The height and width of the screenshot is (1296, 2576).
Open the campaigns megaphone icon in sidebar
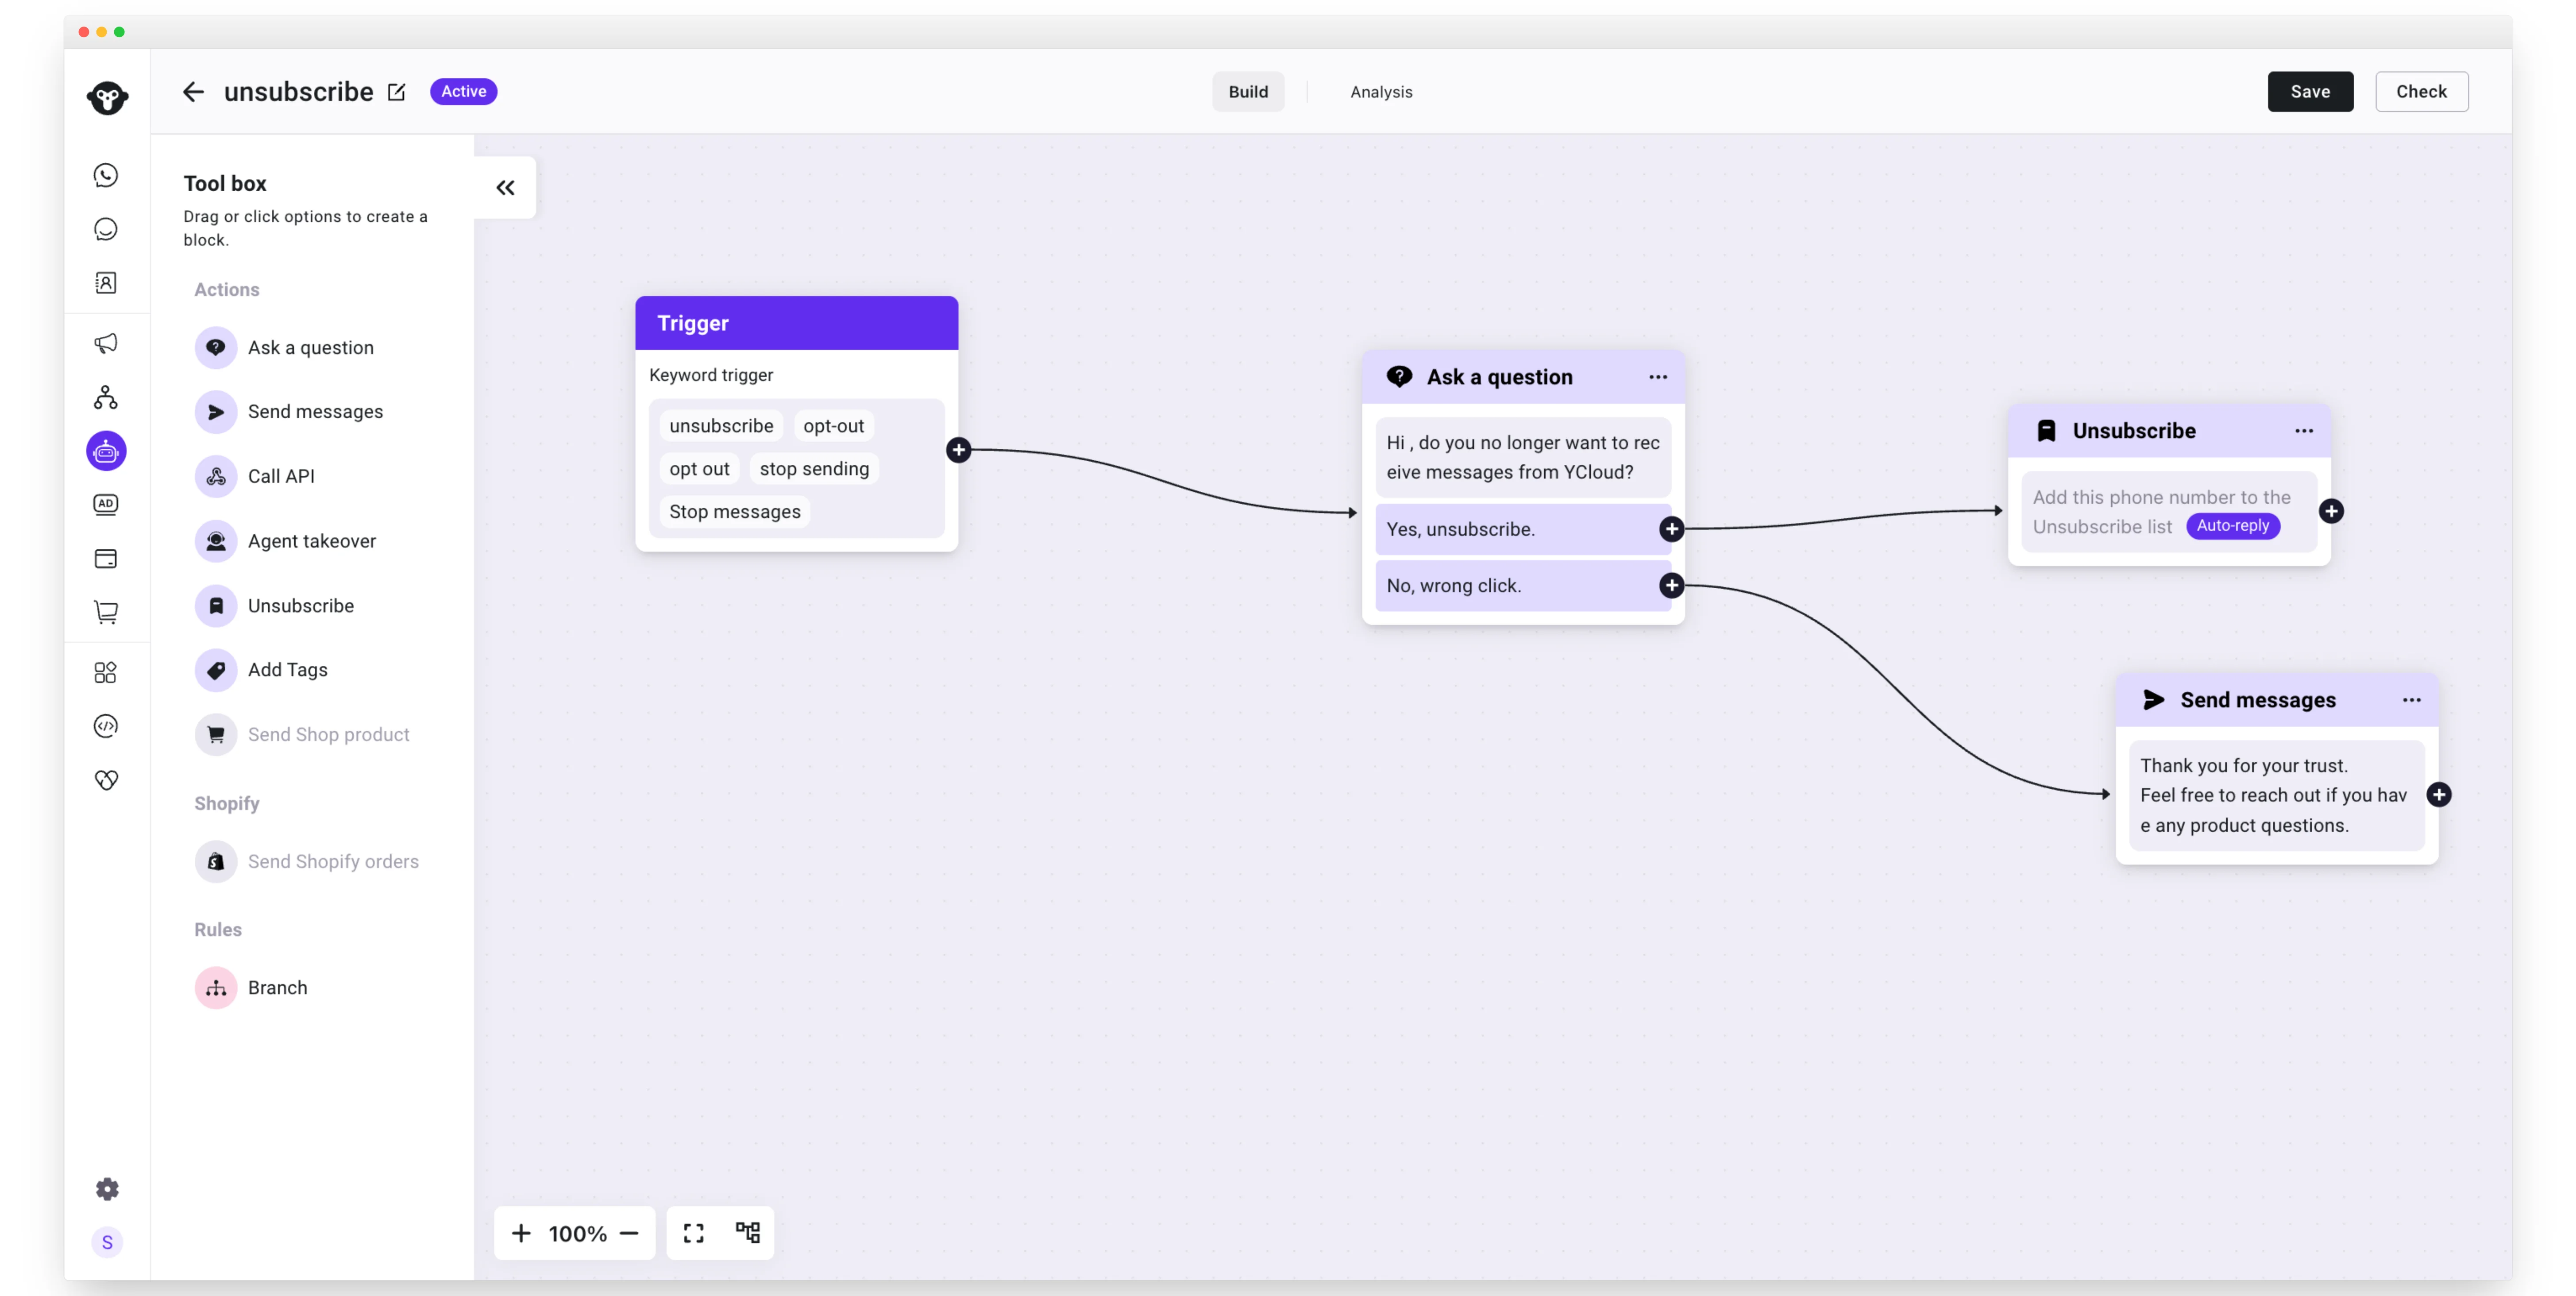(106, 343)
